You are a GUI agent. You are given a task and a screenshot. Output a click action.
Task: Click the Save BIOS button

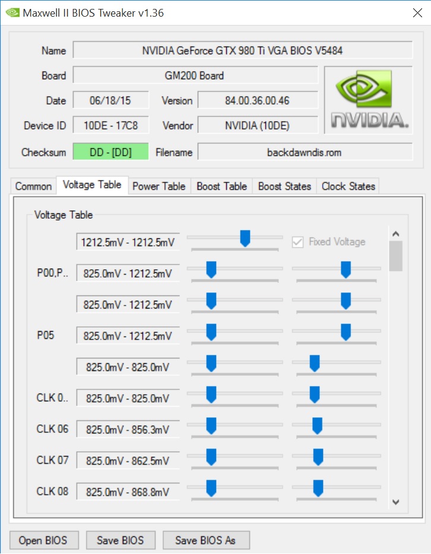pos(121,540)
